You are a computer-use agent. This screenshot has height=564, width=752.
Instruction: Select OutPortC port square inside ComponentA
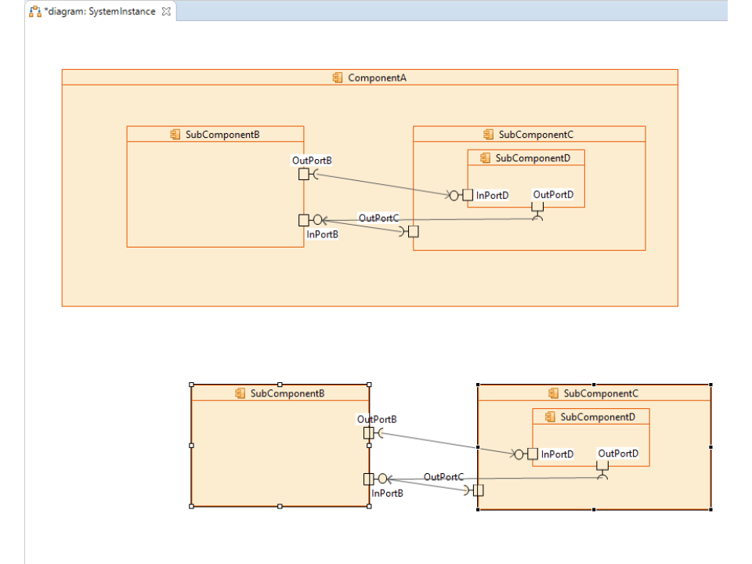(413, 231)
